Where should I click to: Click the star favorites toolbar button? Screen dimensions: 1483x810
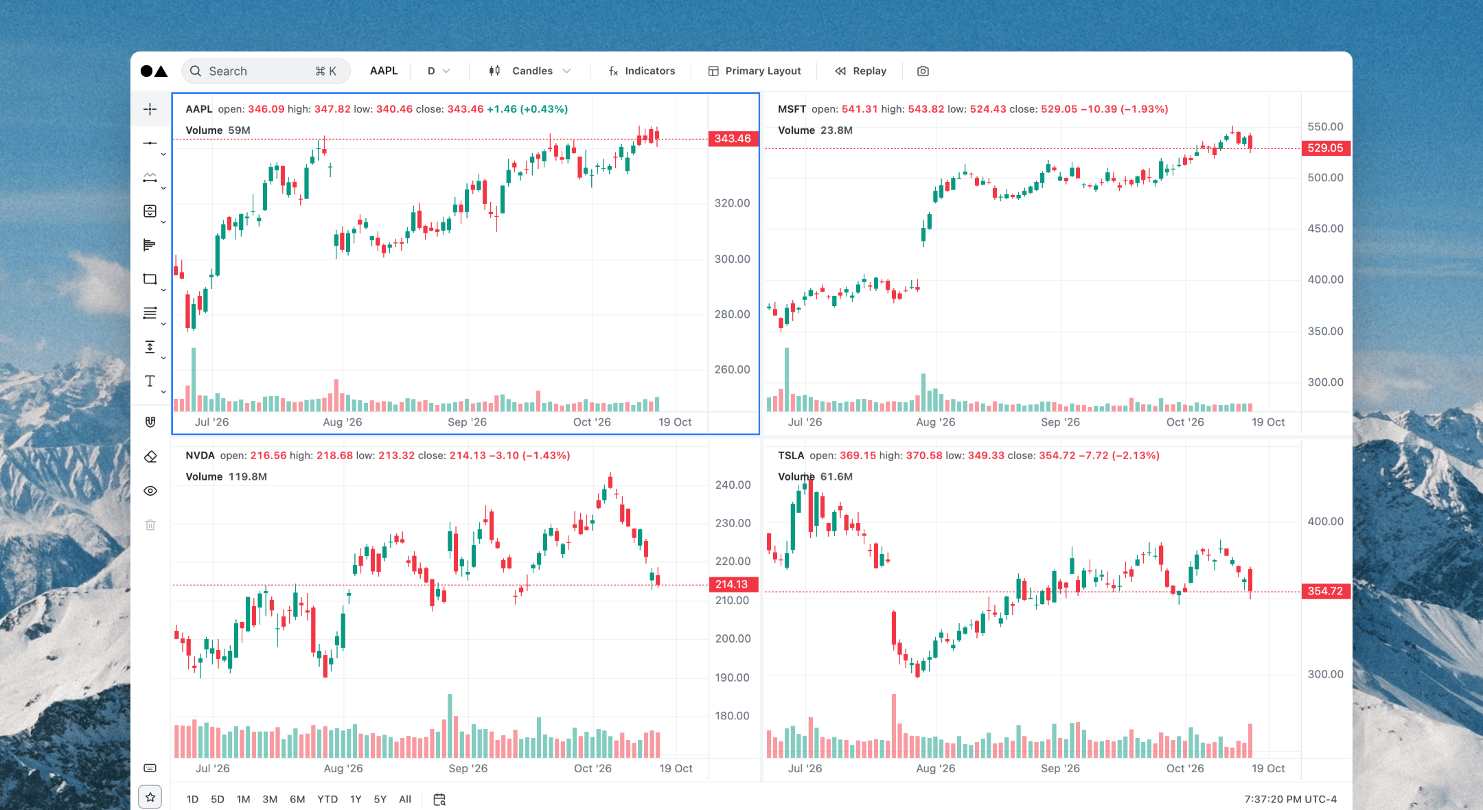[x=150, y=797]
